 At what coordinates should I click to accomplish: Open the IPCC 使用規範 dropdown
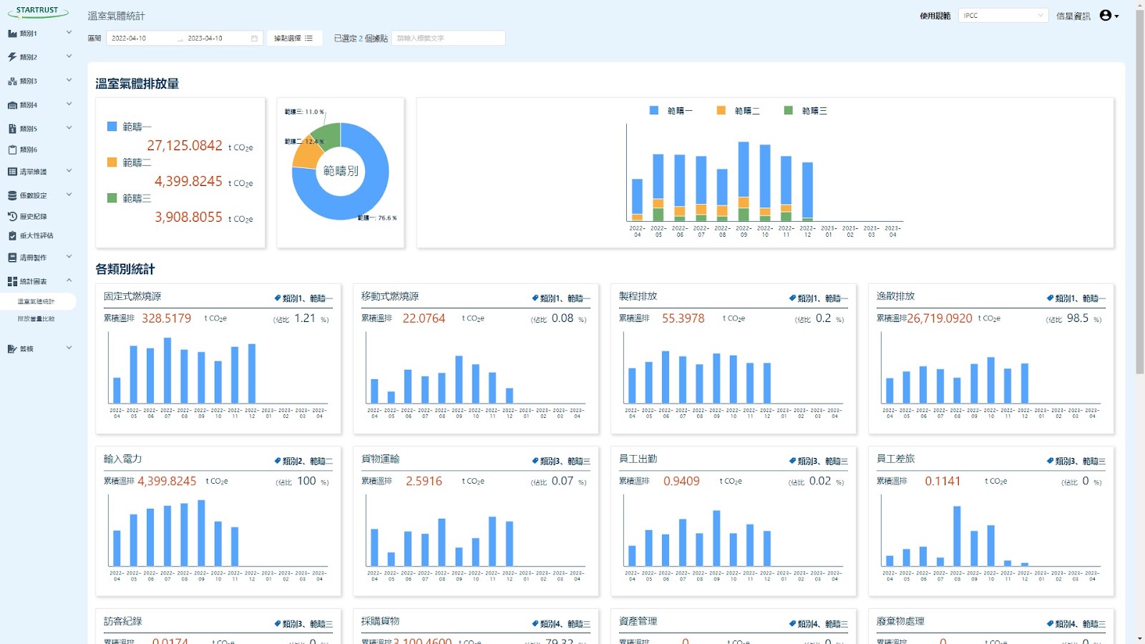tap(1003, 16)
